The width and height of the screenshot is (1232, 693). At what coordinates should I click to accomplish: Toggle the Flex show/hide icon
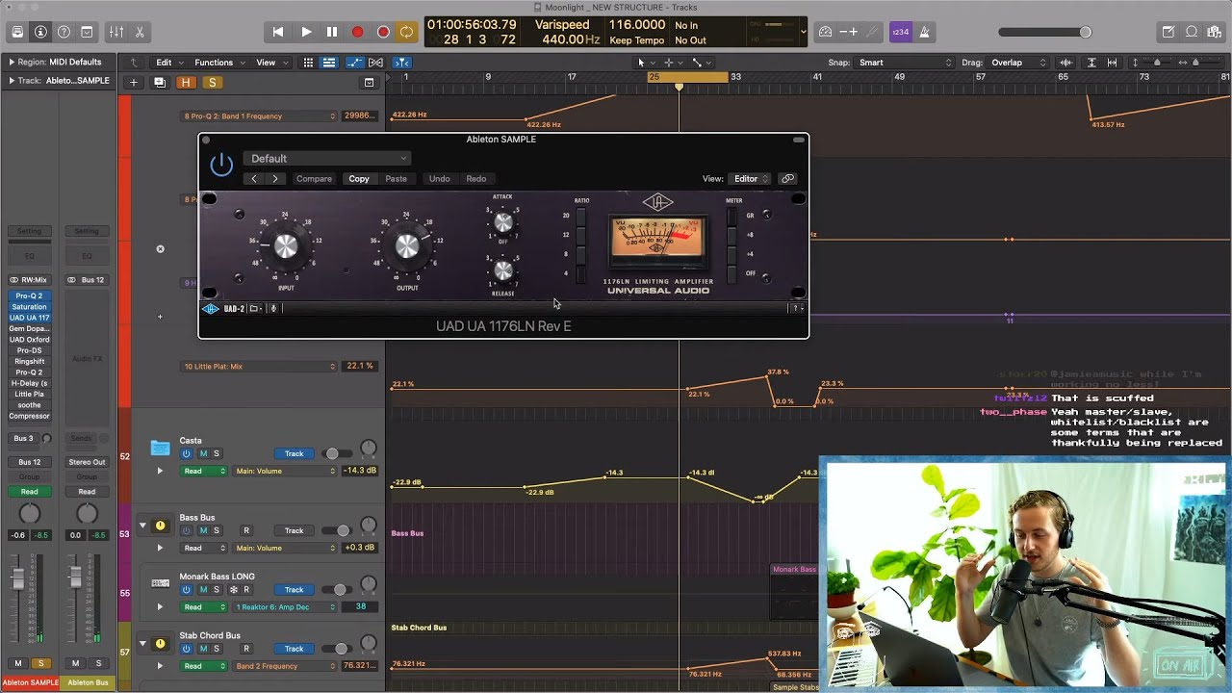click(x=376, y=63)
